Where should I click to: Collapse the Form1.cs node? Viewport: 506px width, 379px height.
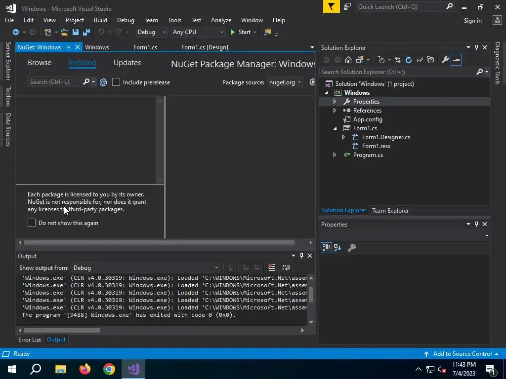[335, 128]
